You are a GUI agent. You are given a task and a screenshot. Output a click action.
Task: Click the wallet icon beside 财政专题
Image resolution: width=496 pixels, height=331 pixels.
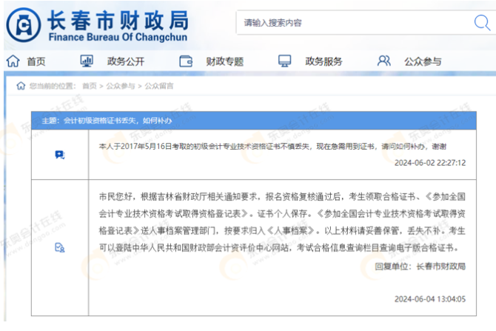(186, 61)
